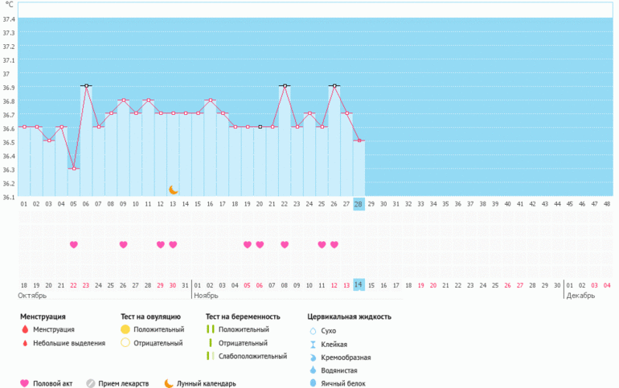Click the 36.9 temperature peak on day 06
The width and height of the screenshot is (619, 388).
point(86,85)
